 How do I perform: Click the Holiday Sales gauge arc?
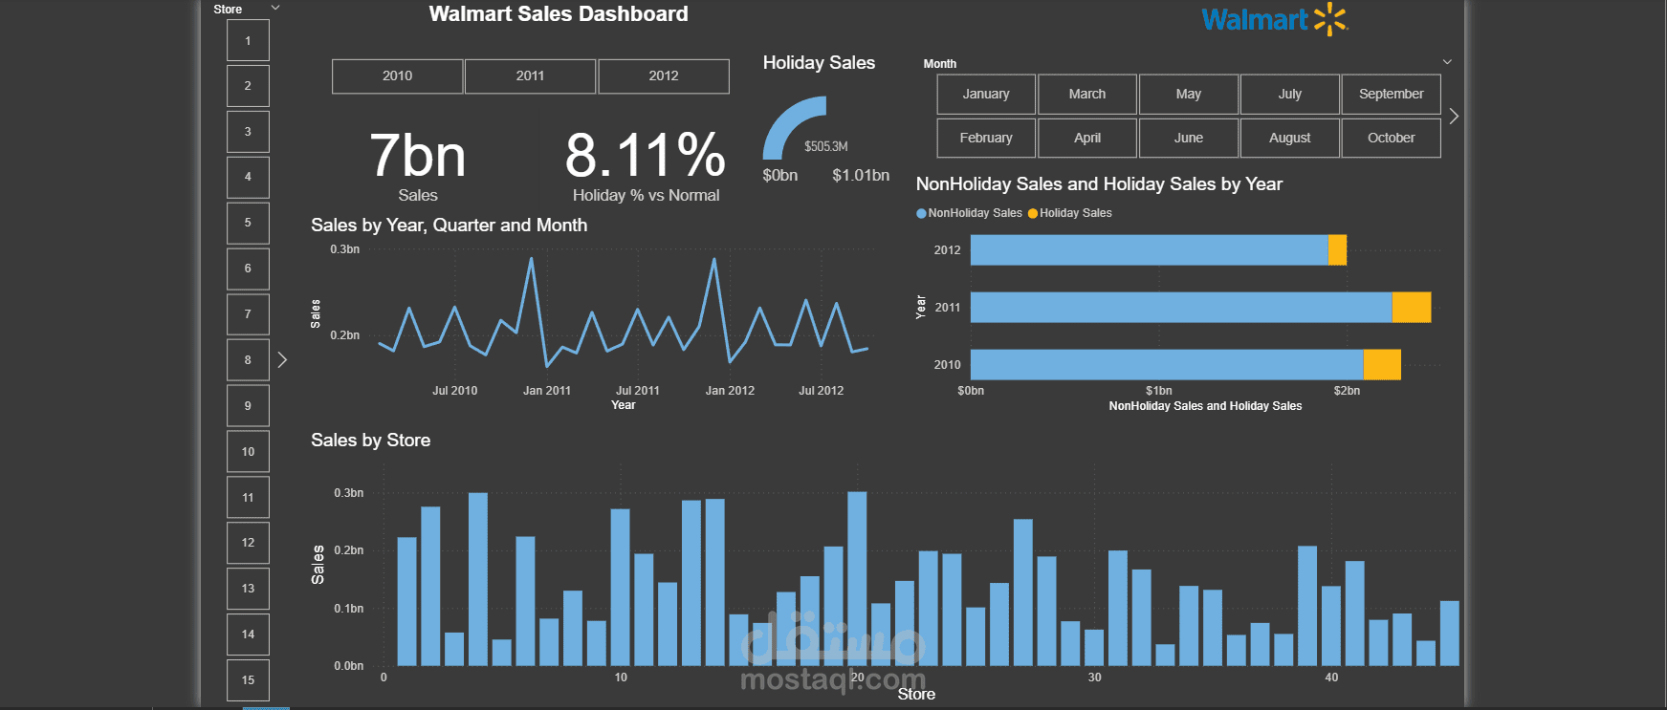[x=787, y=121]
